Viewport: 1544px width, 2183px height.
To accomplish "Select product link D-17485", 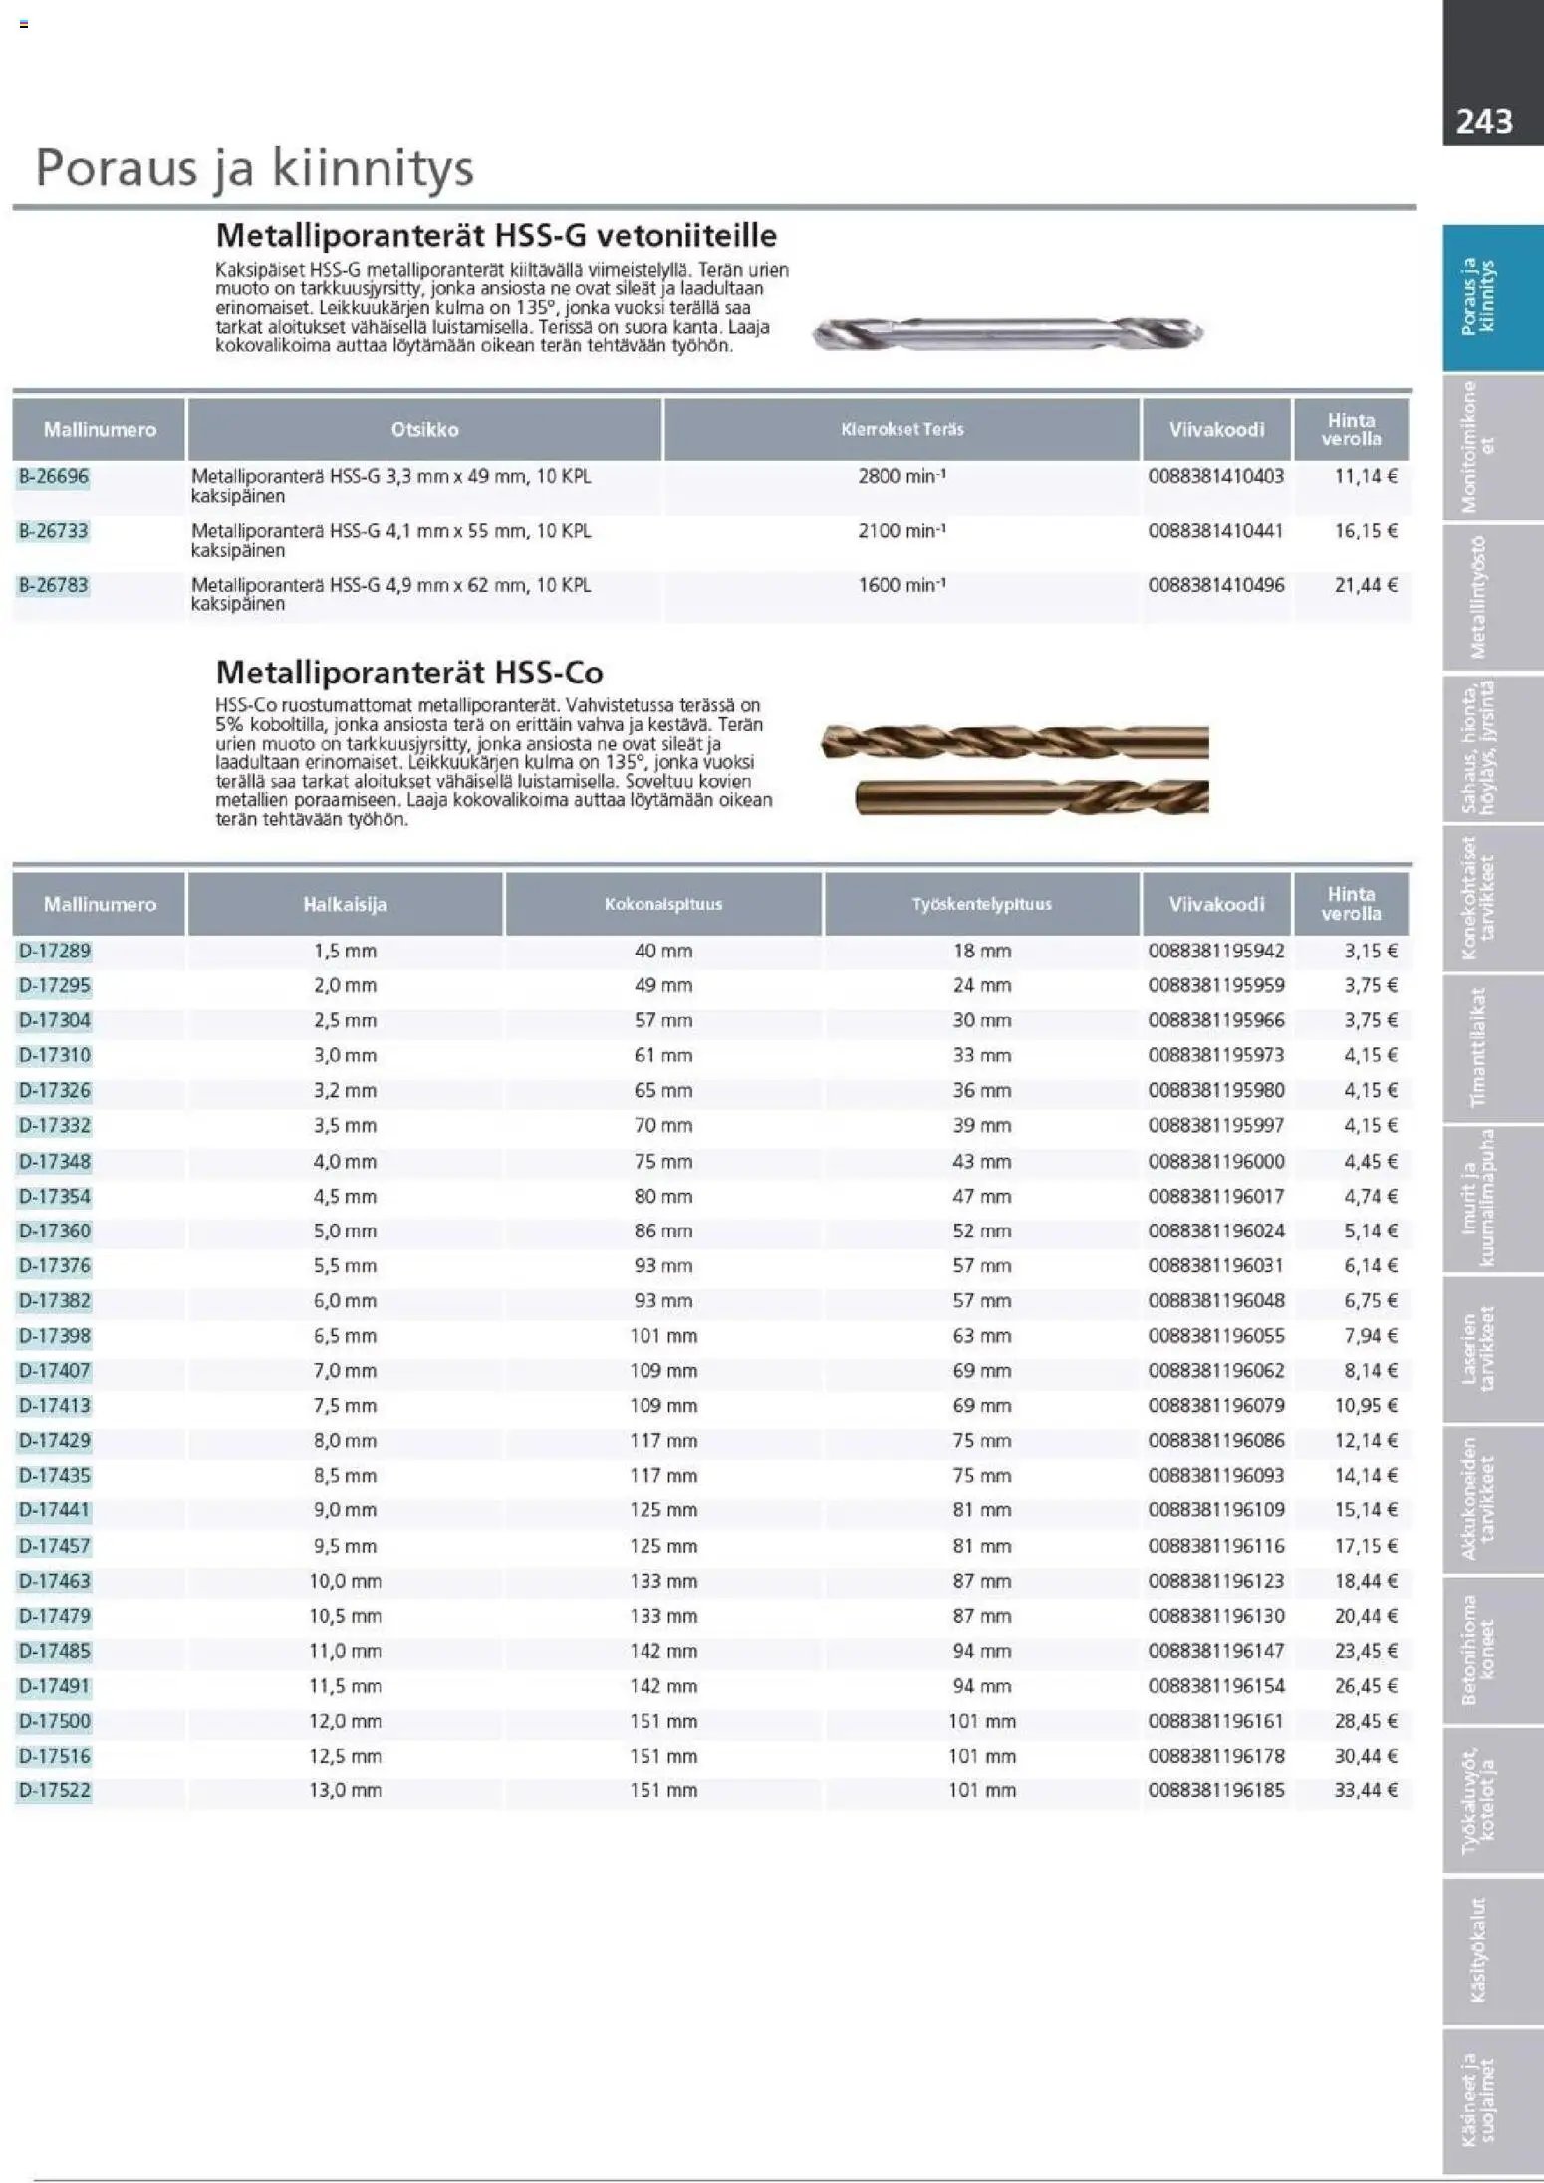I will pyautogui.click(x=54, y=1651).
